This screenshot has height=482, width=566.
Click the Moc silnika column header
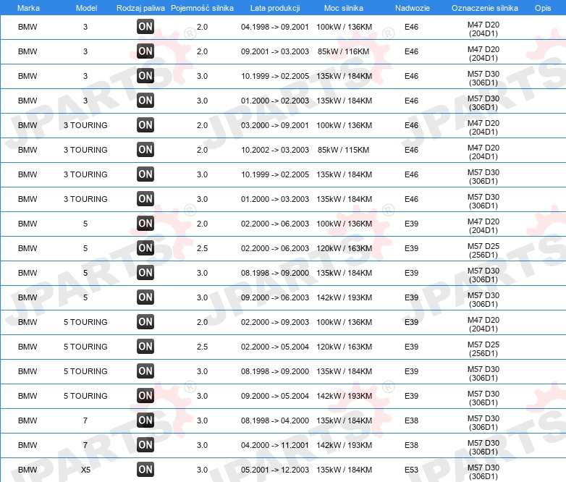coord(344,8)
